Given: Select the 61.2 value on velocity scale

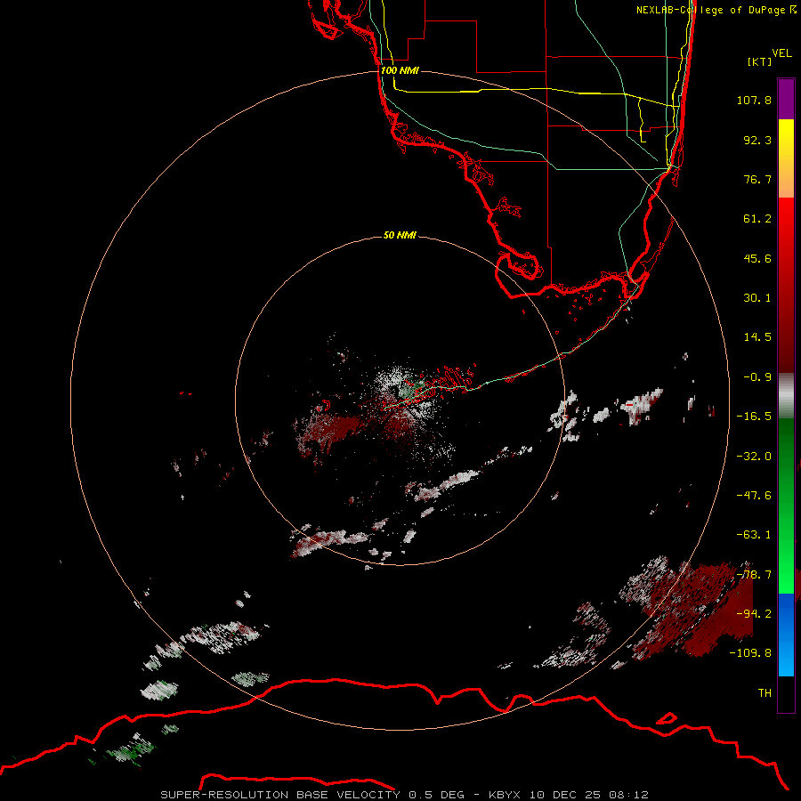Looking at the screenshot, I should point(757,219).
